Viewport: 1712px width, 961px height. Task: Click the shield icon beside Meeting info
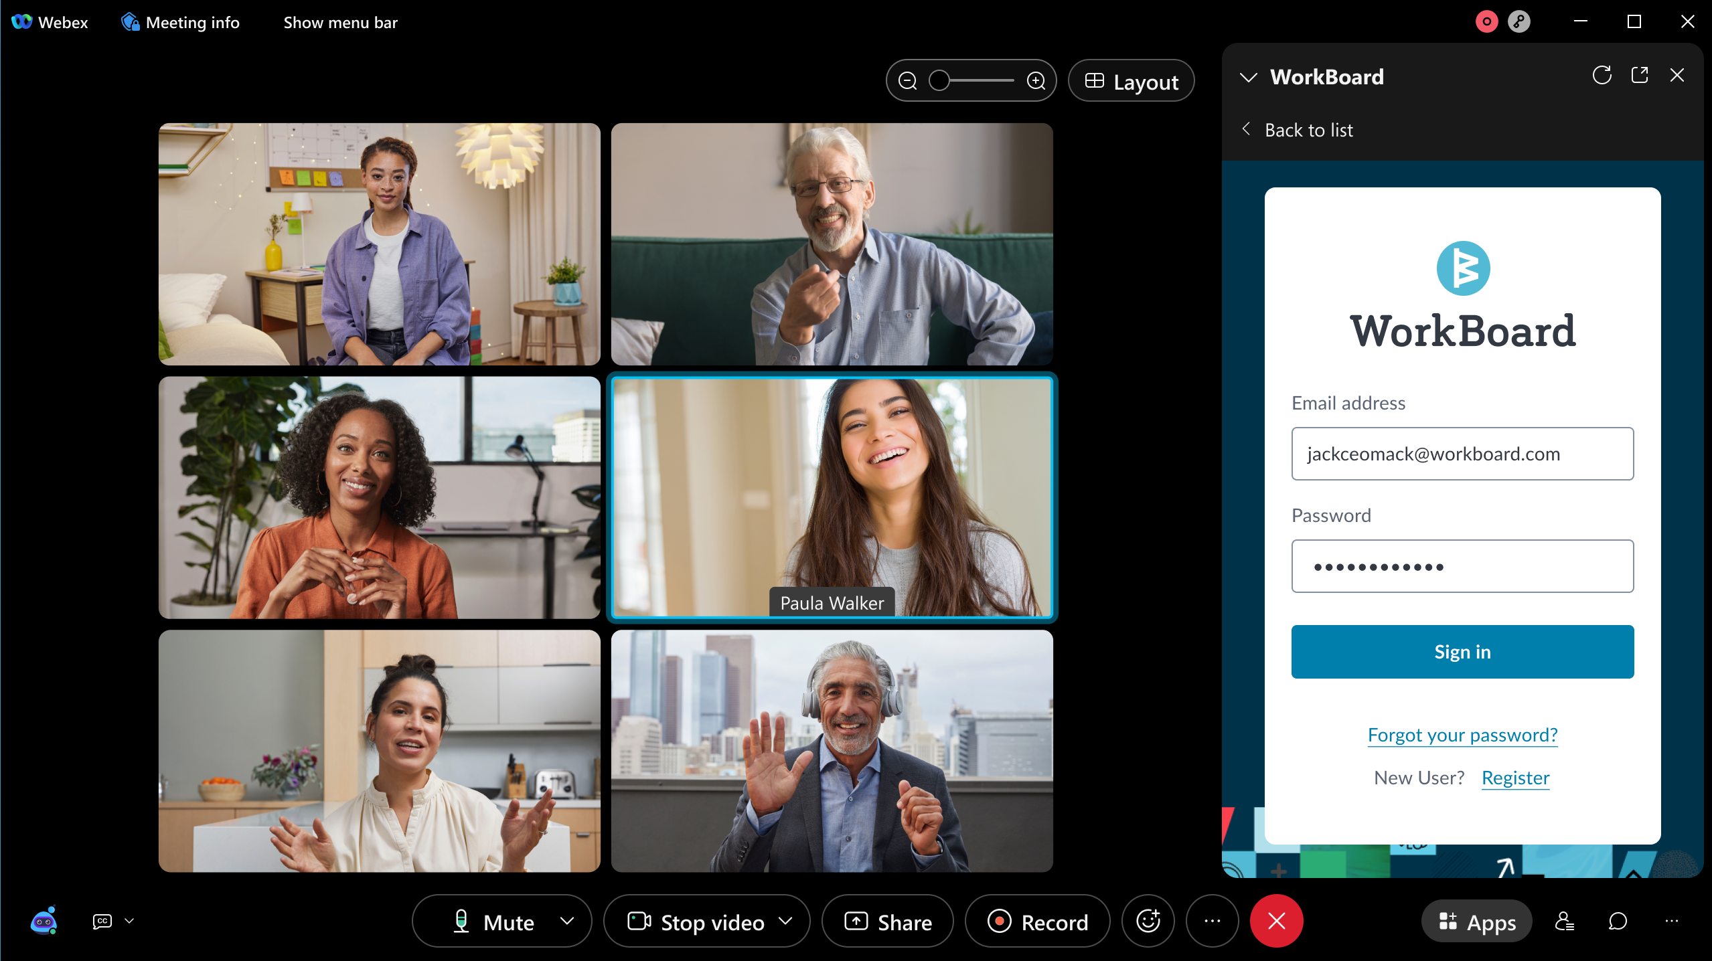click(x=130, y=22)
